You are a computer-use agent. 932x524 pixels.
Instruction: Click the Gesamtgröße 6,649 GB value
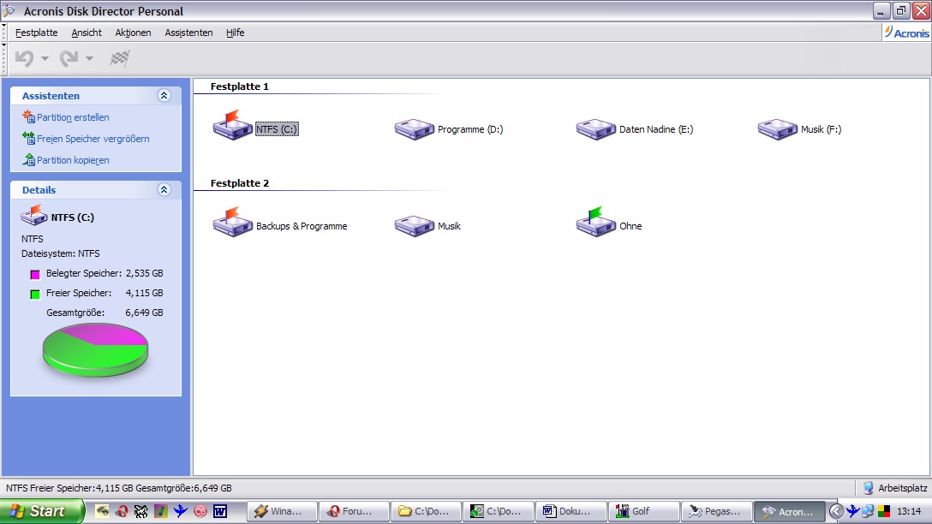point(144,313)
